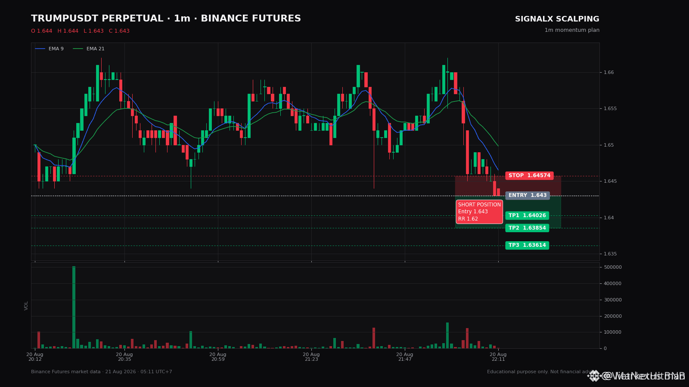This screenshot has height=387, width=689.
Task: Click the TP1 1.64026 target label
Action: point(527,215)
